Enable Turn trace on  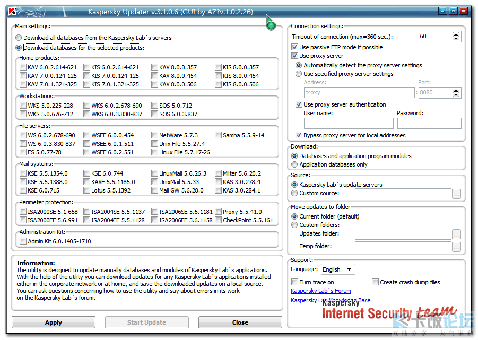[x=294, y=282]
